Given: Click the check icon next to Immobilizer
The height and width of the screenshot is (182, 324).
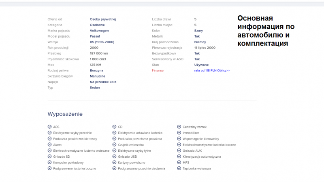Looking at the screenshot, I should [179, 133].
